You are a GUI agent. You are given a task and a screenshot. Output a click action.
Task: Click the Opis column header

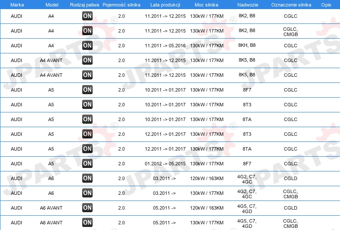326,5
